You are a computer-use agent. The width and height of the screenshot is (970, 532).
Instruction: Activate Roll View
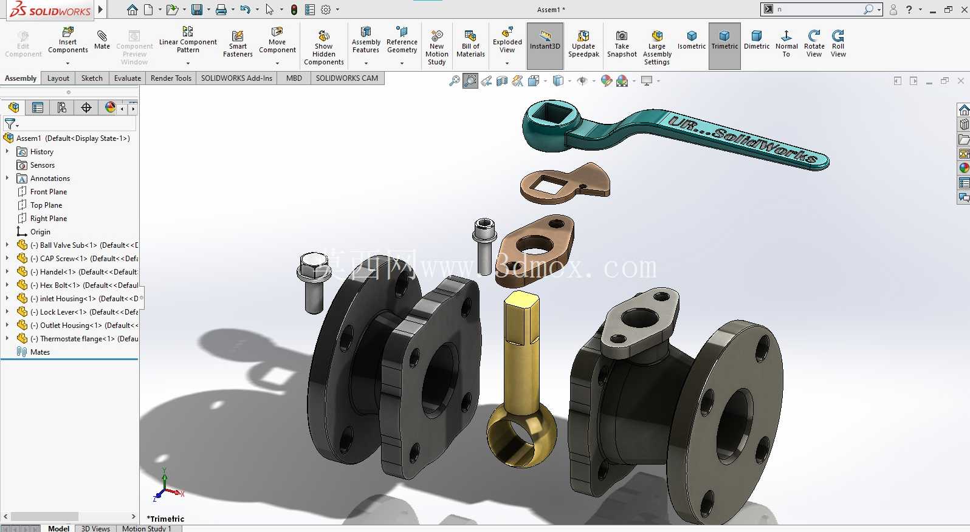pyautogui.click(x=838, y=44)
